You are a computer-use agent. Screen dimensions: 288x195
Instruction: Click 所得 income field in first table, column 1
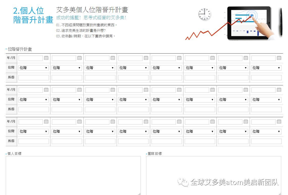34,78
